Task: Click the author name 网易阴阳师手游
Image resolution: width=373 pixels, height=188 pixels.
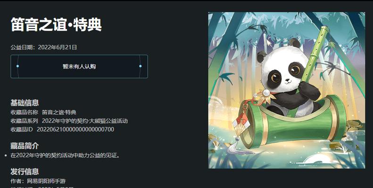Action: tap(46, 181)
